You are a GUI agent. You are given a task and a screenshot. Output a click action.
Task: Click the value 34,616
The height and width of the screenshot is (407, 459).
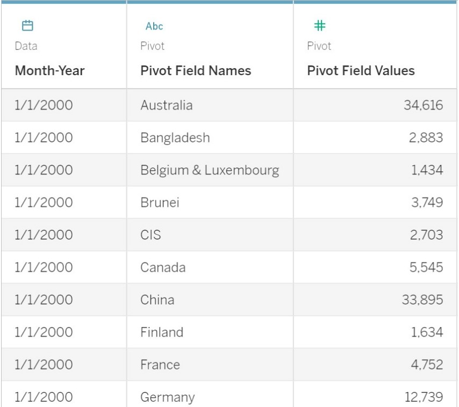423,105
